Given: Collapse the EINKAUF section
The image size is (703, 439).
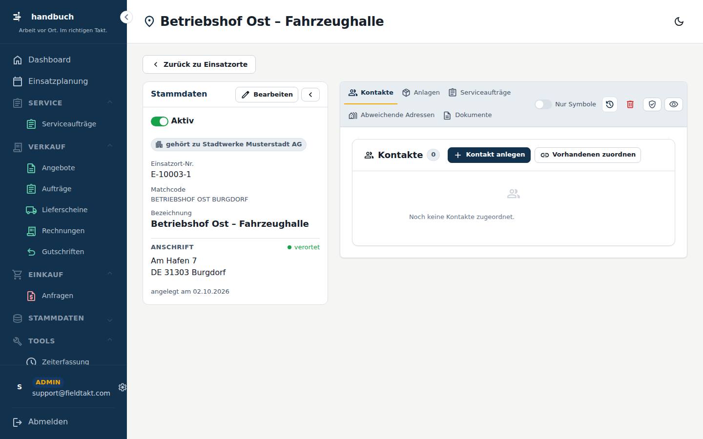Looking at the screenshot, I should tap(63, 275).
